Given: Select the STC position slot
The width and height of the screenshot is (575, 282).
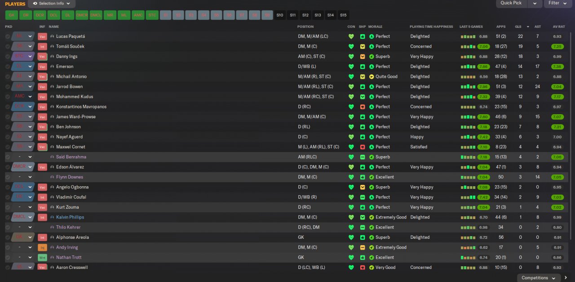Looking at the screenshot, I should point(152,15).
